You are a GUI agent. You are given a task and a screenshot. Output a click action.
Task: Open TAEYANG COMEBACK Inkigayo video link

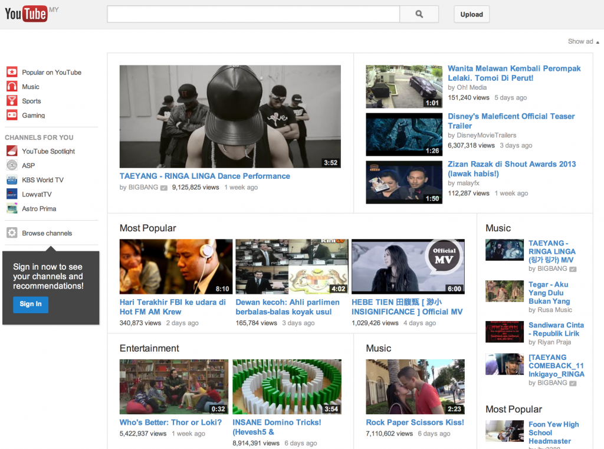[x=556, y=366]
